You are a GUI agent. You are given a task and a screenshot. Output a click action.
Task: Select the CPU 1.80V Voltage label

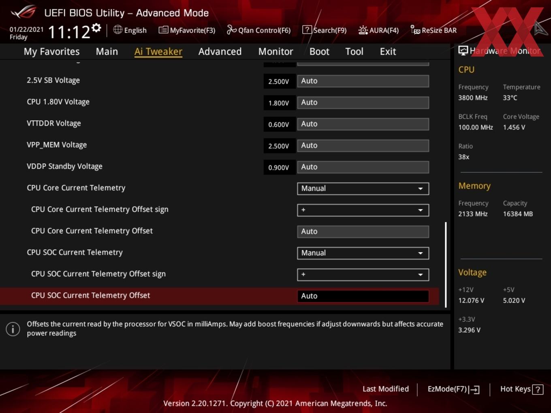pos(58,102)
